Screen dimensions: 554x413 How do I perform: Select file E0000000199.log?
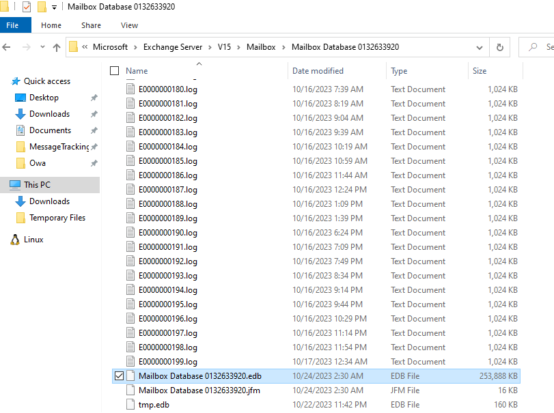click(x=168, y=362)
